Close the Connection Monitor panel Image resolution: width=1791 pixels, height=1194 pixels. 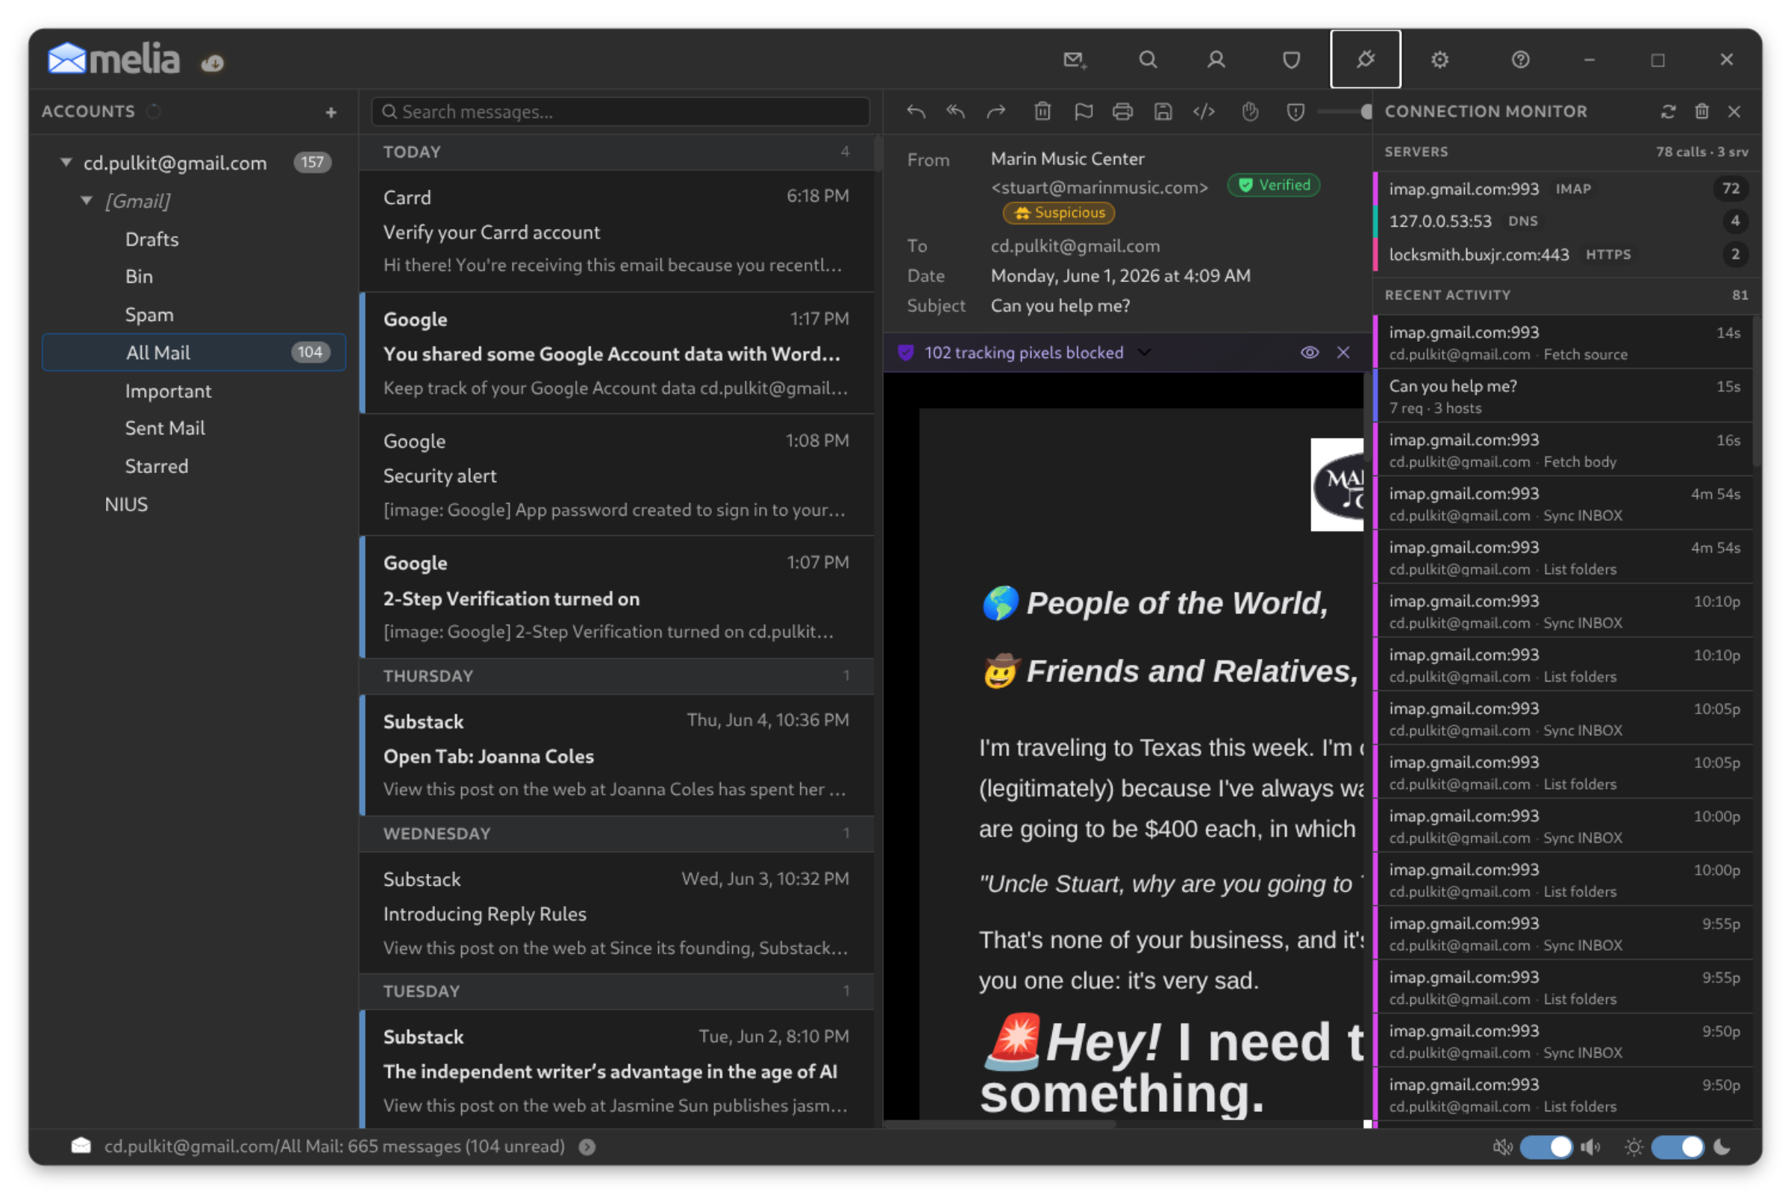[1734, 112]
